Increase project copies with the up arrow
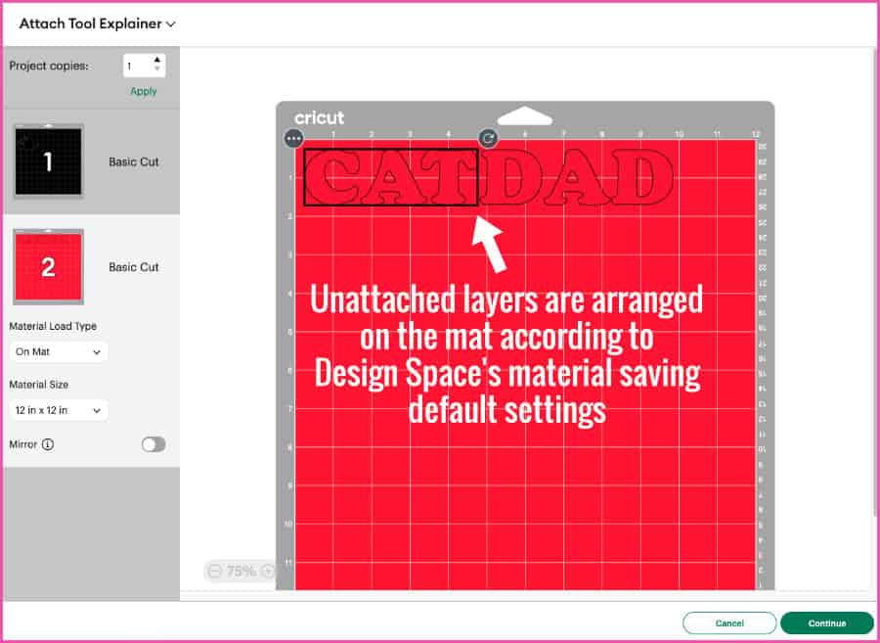880x643 pixels. click(x=157, y=60)
